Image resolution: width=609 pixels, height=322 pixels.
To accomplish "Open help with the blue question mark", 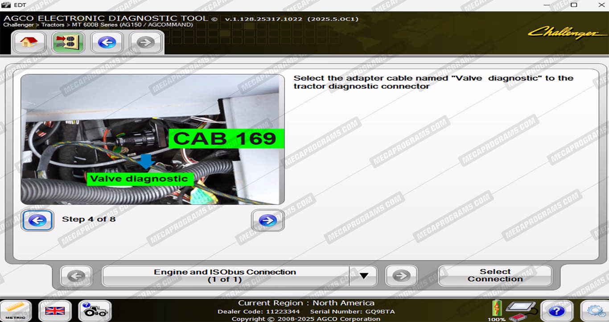I will [x=556, y=311].
